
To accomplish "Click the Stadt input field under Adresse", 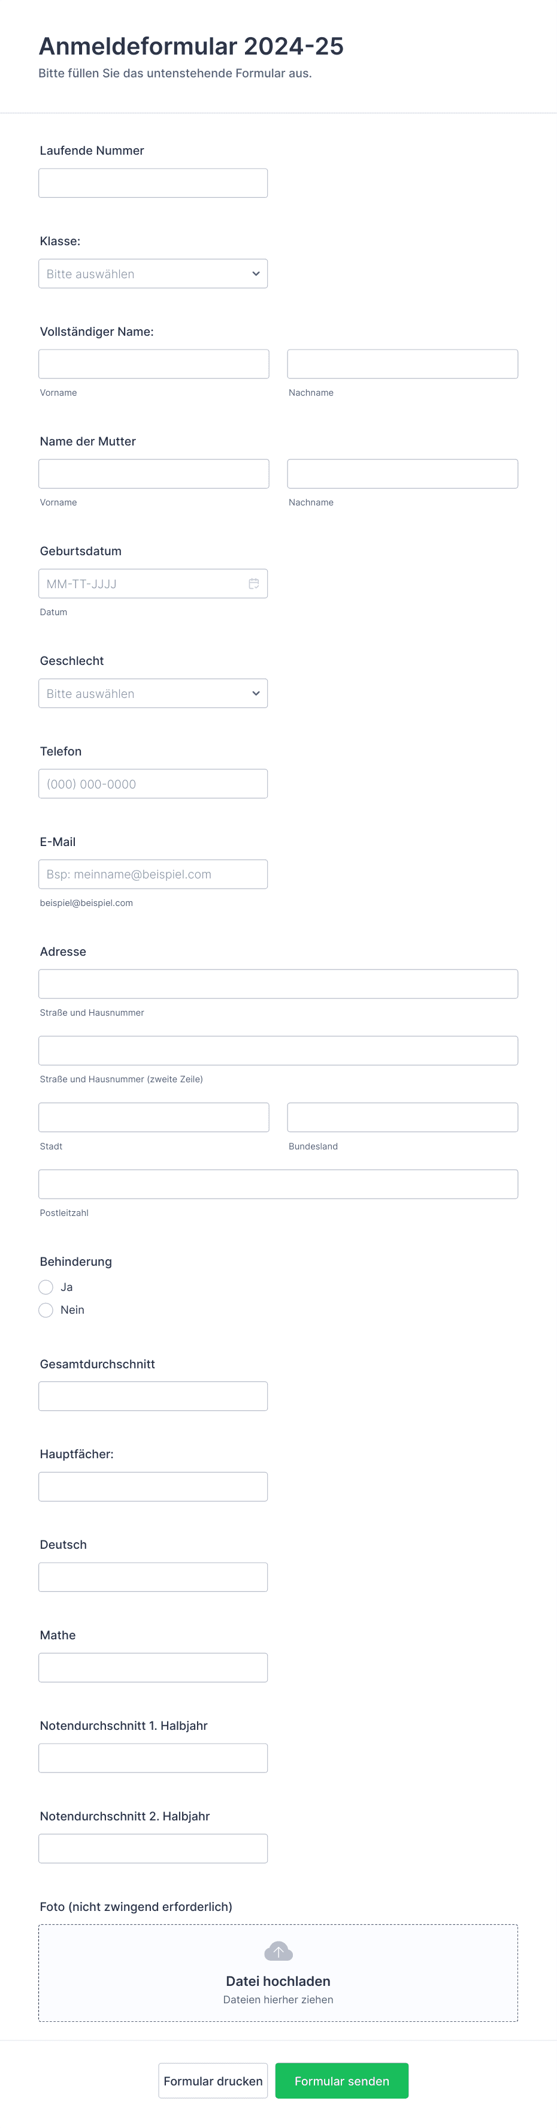I will pos(153,1117).
